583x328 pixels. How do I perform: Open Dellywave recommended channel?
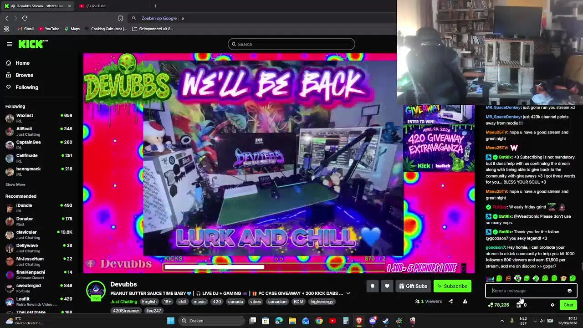(x=39, y=248)
